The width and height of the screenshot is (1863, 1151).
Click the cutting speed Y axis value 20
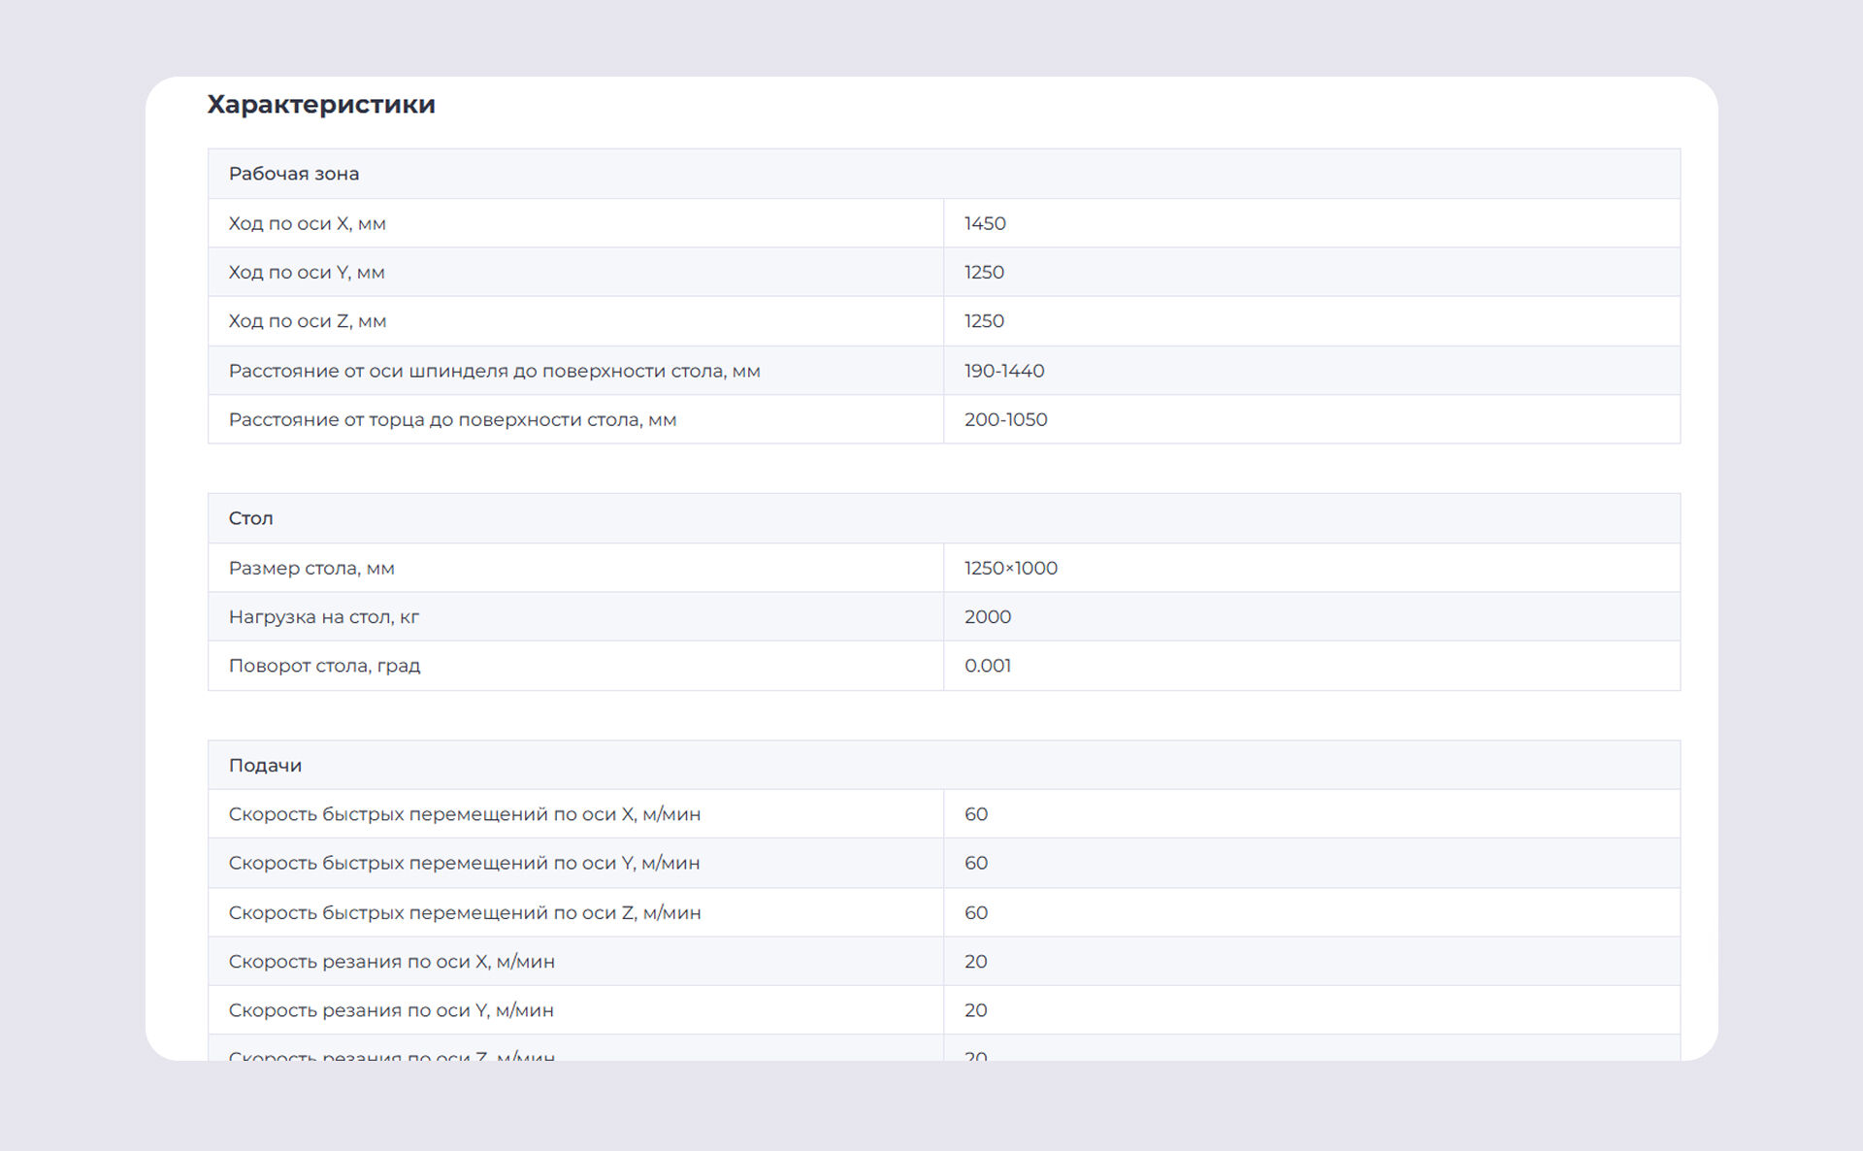click(x=976, y=1010)
